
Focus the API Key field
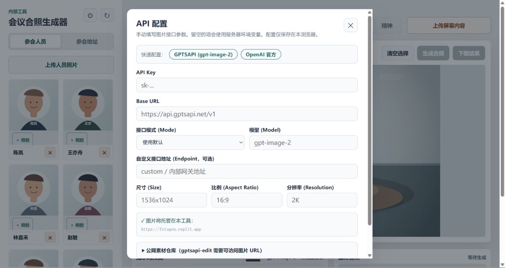(x=247, y=85)
